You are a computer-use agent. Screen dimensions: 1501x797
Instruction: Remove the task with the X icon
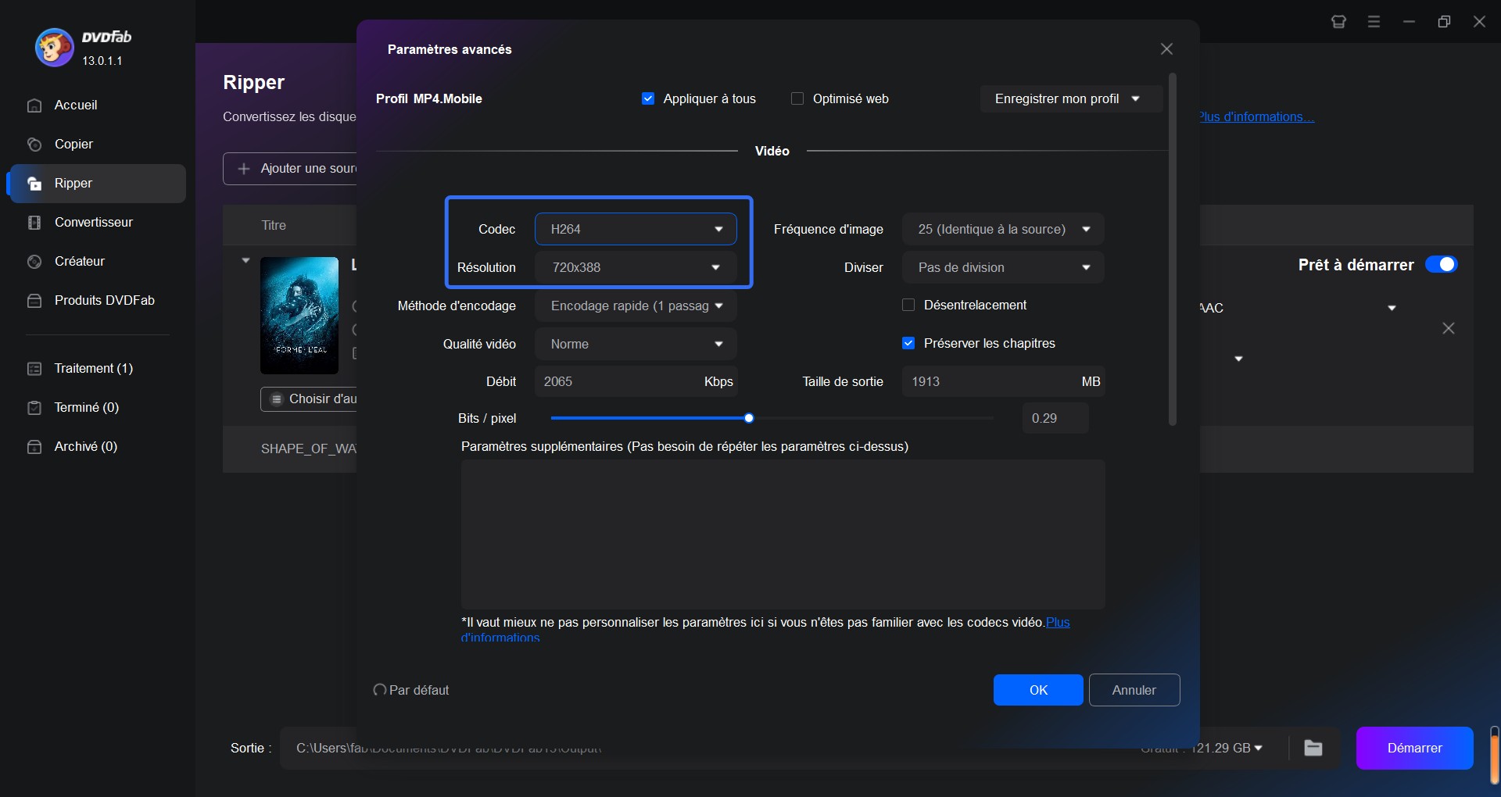tap(1449, 328)
